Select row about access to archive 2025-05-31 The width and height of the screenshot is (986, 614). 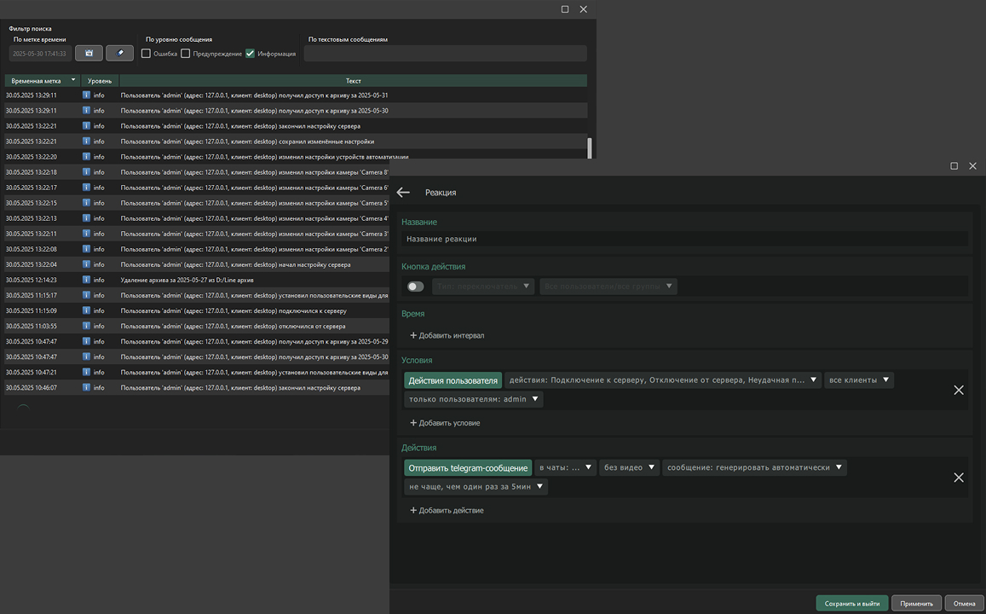(x=296, y=95)
